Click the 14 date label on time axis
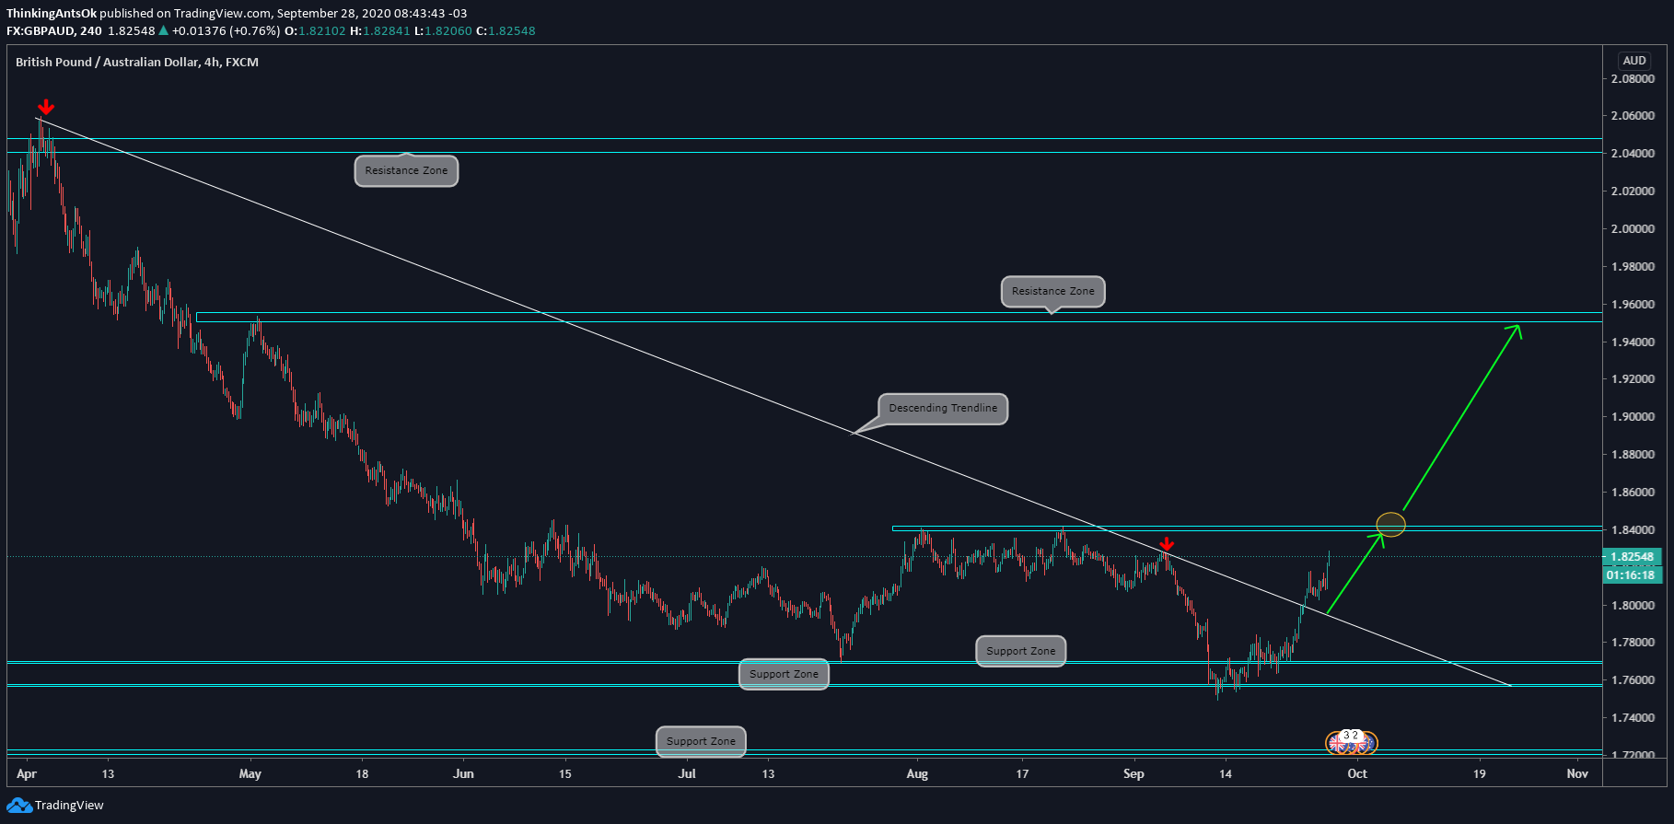This screenshot has height=824, width=1674. pyautogui.click(x=1226, y=774)
